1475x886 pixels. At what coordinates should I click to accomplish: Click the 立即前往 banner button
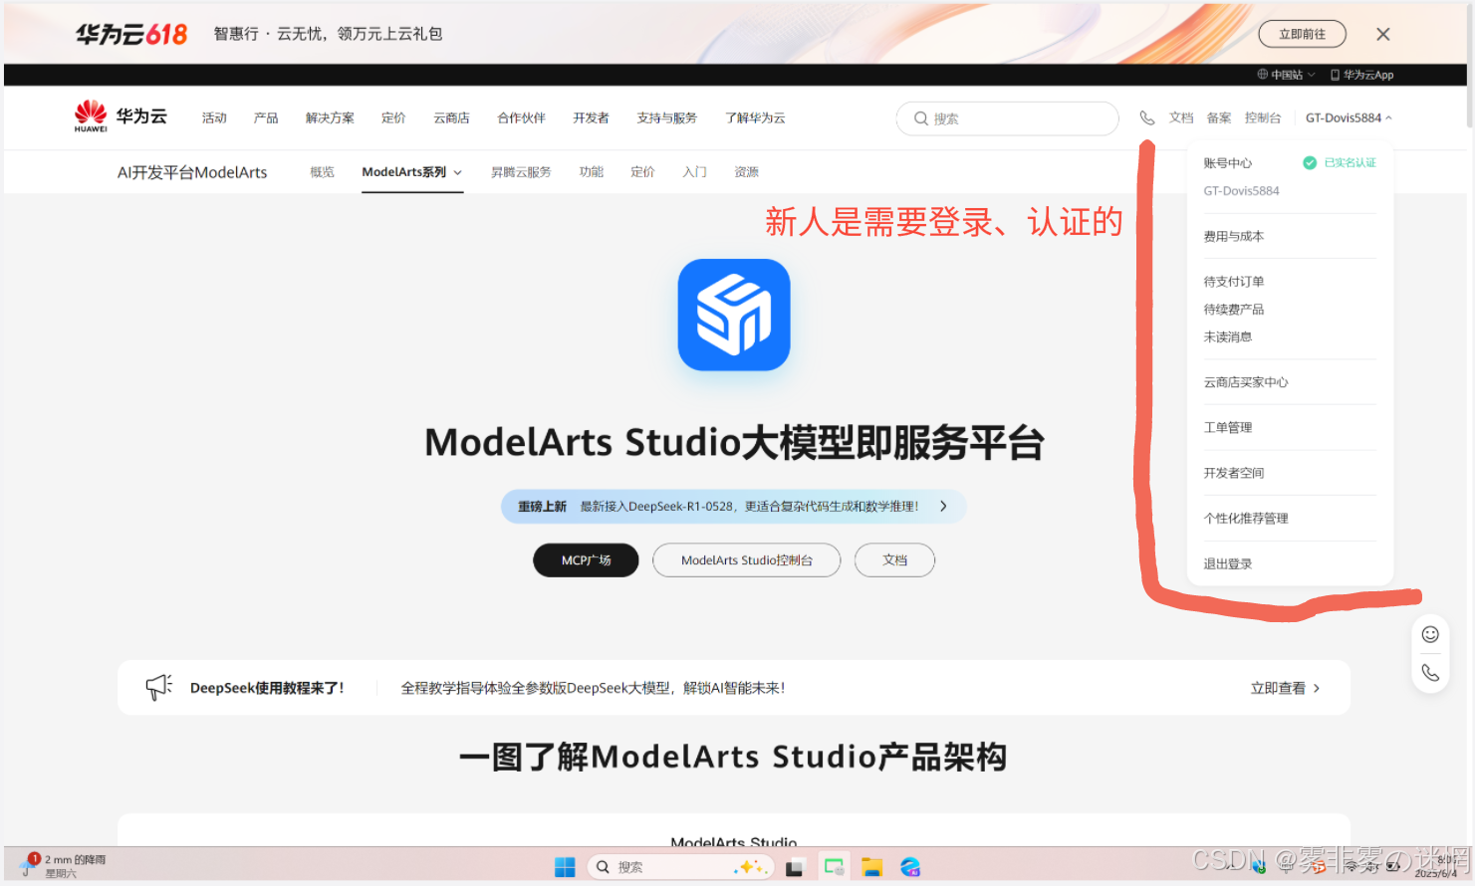click(1302, 34)
